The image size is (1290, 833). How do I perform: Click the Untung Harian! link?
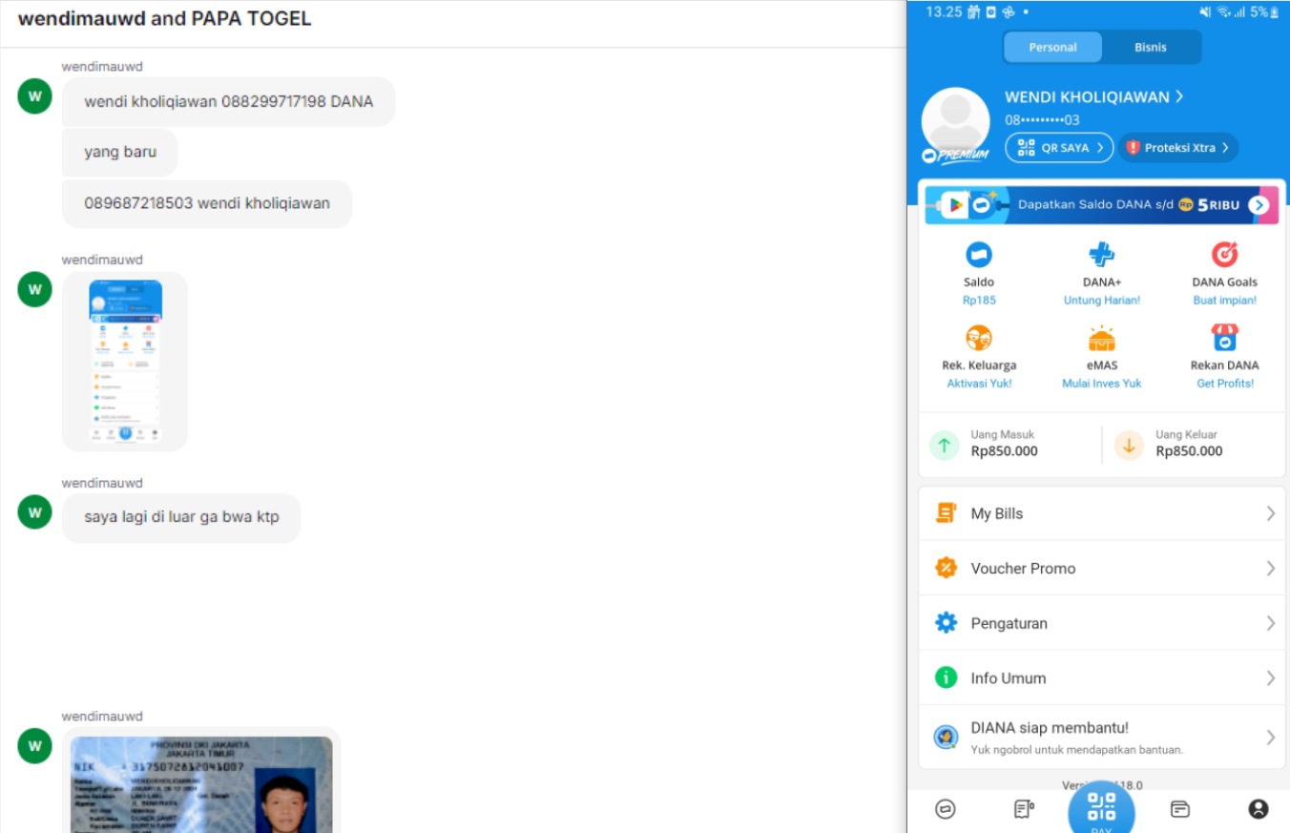[1102, 301]
